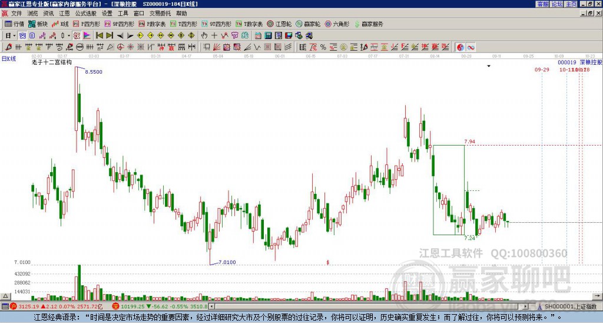
Task: Jump to last bar with skip-forward icon
Action: (110, 35)
